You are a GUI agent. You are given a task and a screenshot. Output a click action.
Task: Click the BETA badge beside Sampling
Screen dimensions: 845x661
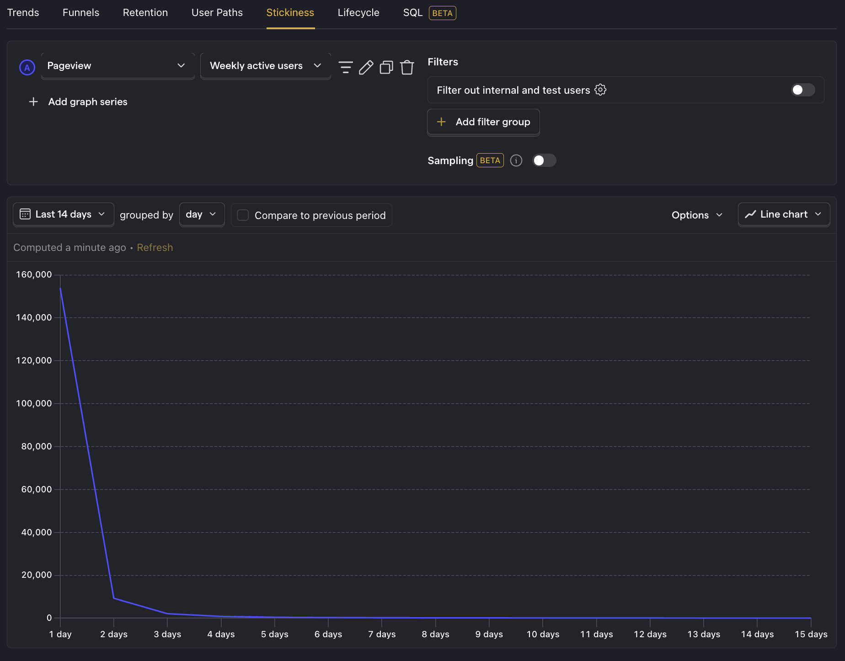click(x=490, y=160)
